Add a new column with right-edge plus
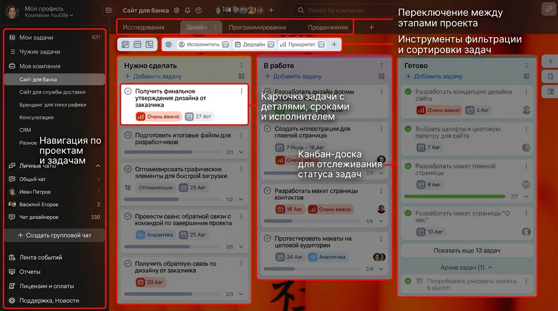This screenshot has width=558, height=311. coord(550,61)
